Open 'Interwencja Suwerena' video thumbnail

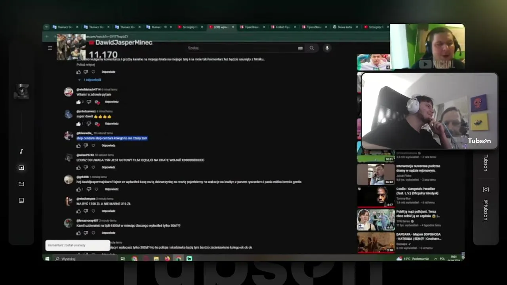point(376,175)
